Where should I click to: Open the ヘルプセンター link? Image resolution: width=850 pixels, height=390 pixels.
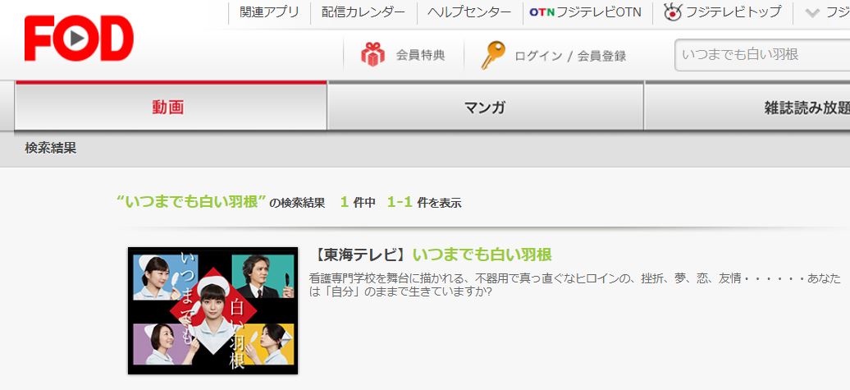pyautogui.click(x=469, y=12)
